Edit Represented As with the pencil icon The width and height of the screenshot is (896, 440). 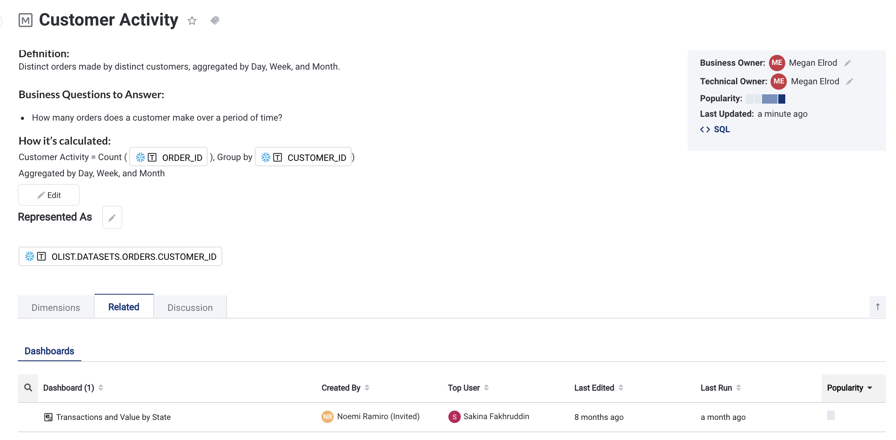tap(112, 218)
